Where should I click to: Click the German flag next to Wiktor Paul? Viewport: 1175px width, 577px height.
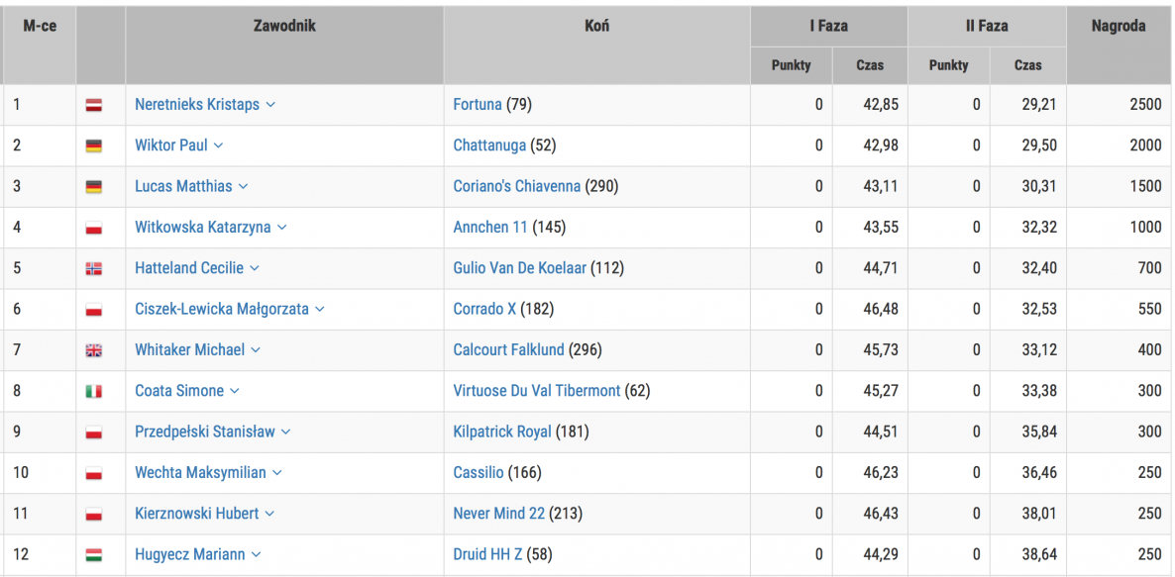(x=94, y=145)
